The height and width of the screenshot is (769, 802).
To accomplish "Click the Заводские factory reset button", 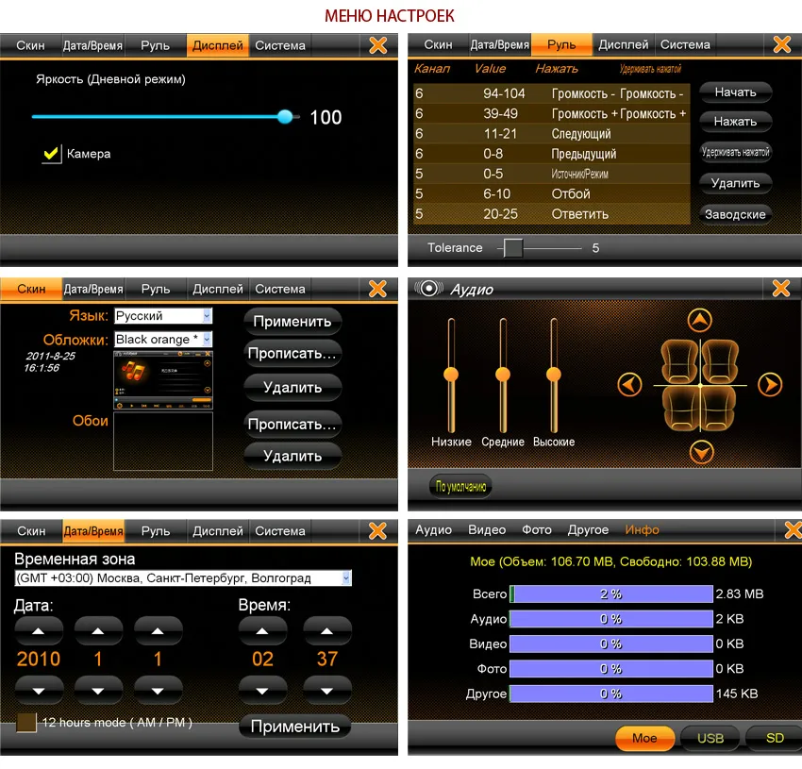I will (x=735, y=214).
